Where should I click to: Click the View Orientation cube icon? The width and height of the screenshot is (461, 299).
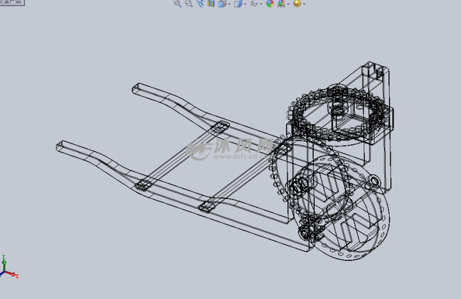click(222, 3)
